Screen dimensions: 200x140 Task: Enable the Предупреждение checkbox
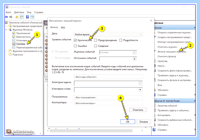point(95,40)
